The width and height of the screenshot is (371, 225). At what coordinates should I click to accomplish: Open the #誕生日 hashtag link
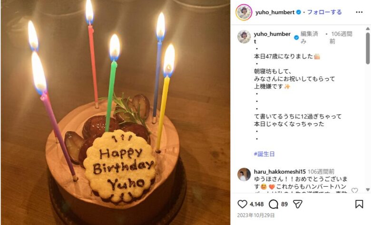tap(264, 154)
